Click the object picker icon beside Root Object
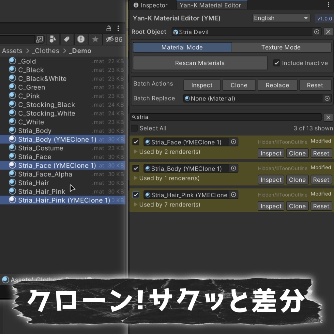 click(x=316, y=32)
